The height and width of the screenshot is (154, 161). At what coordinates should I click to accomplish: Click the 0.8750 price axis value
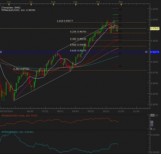click(x=154, y=73)
